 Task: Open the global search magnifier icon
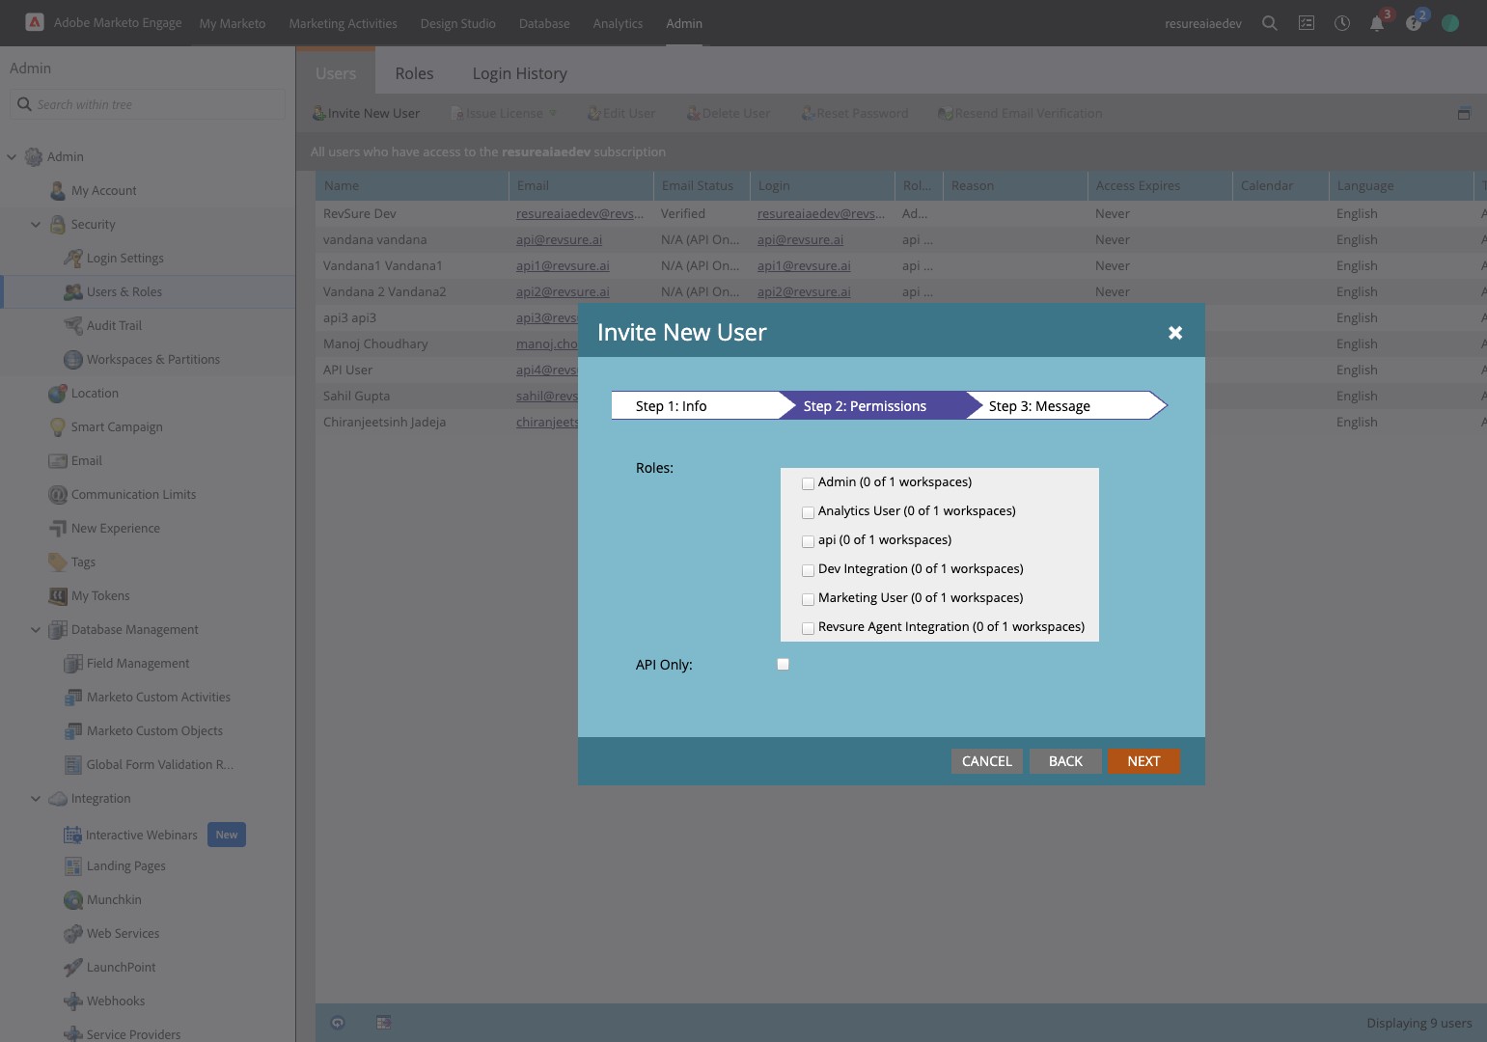(x=1270, y=23)
